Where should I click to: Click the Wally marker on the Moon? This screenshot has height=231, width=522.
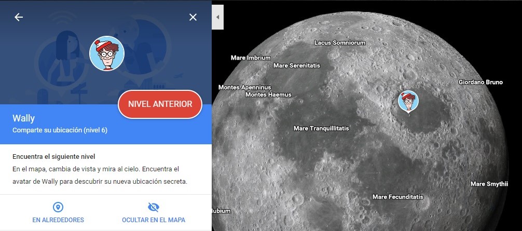click(408, 101)
